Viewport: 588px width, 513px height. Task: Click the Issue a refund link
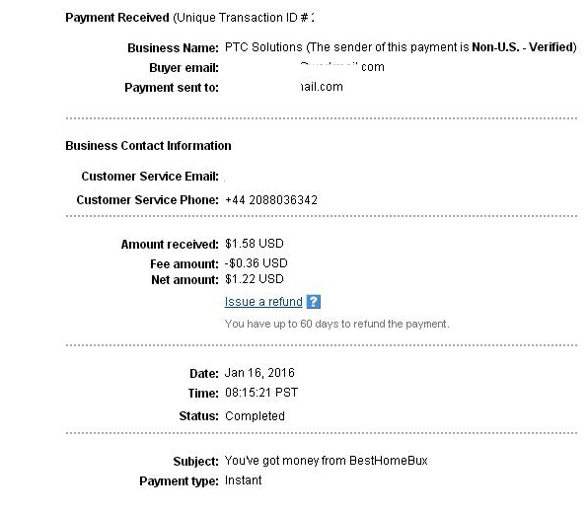tap(263, 302)
